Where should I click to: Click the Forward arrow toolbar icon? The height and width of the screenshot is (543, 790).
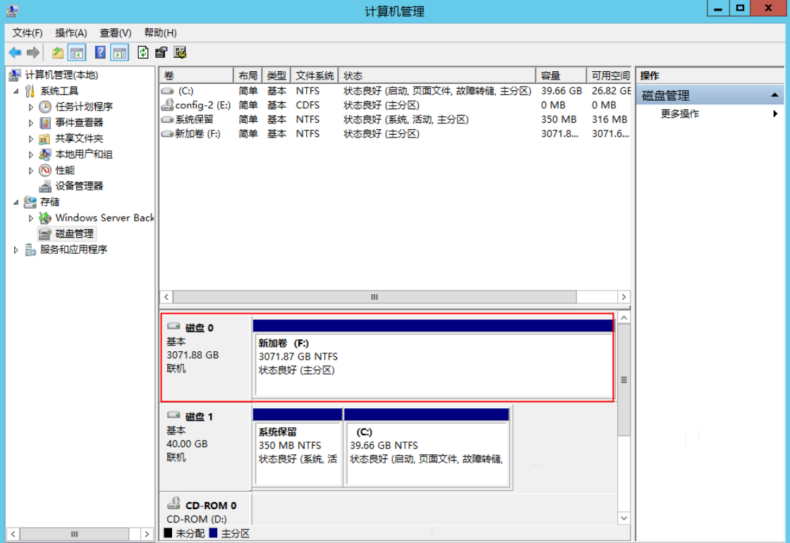[x=33, y=52]
